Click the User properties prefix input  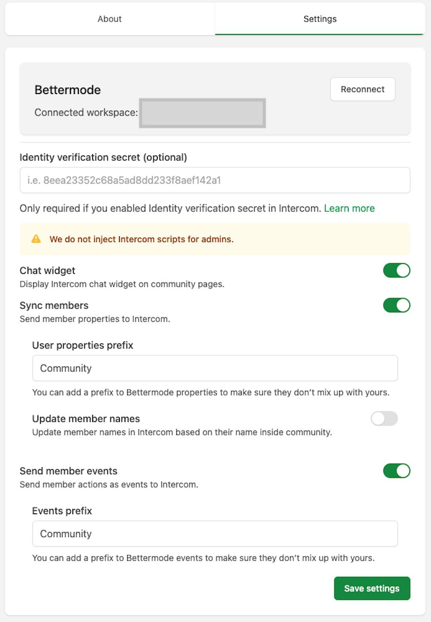[215, 368]
